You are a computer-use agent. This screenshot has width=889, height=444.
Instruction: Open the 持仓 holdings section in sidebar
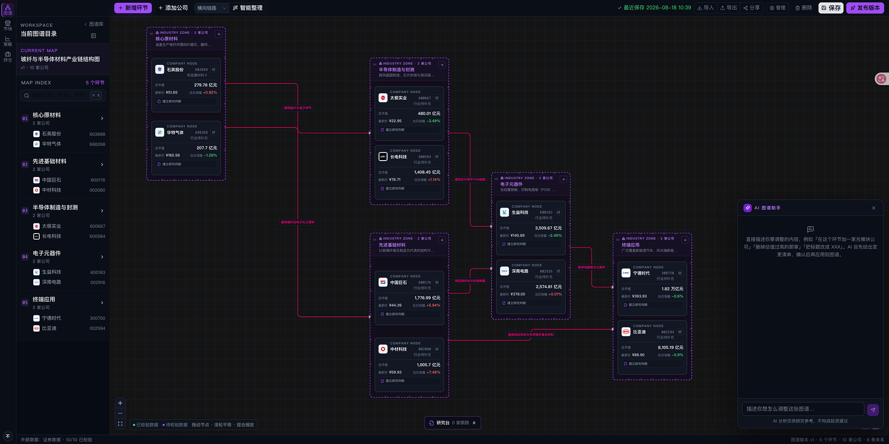tap(8, 57)
